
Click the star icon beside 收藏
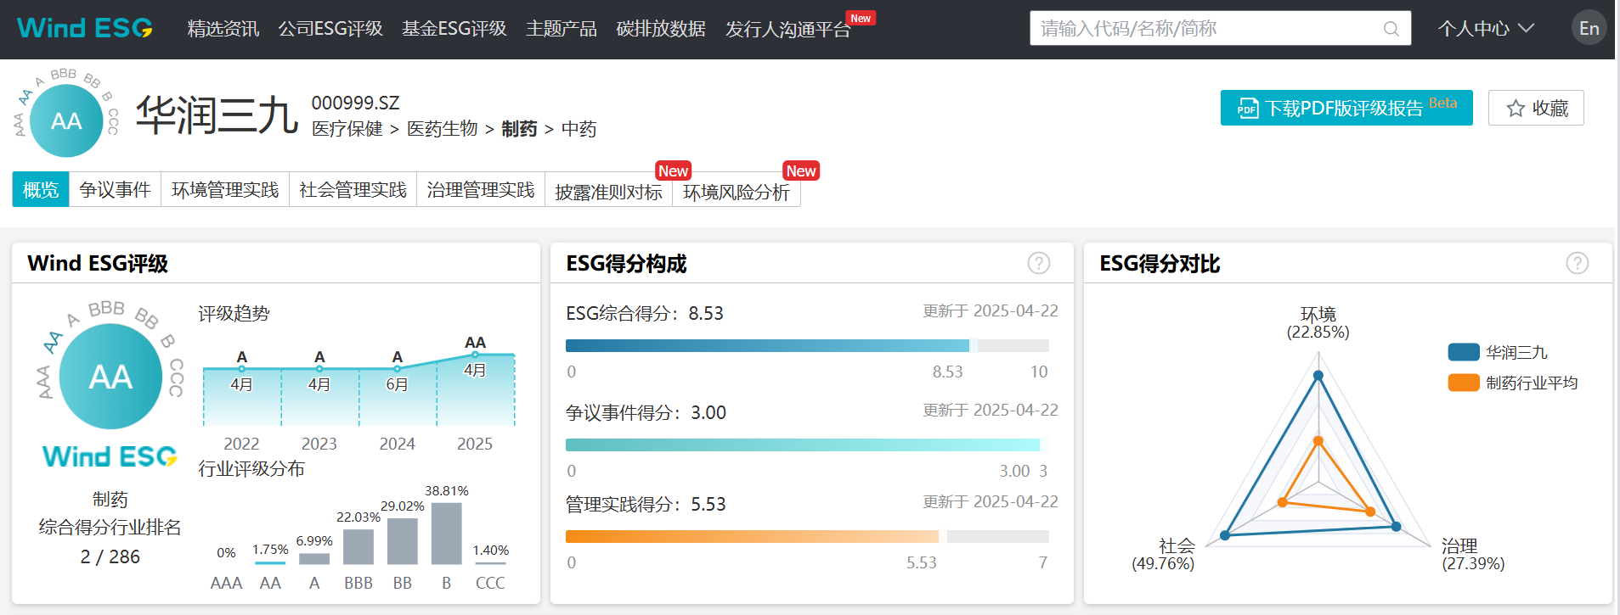[x=1516, y=109]
